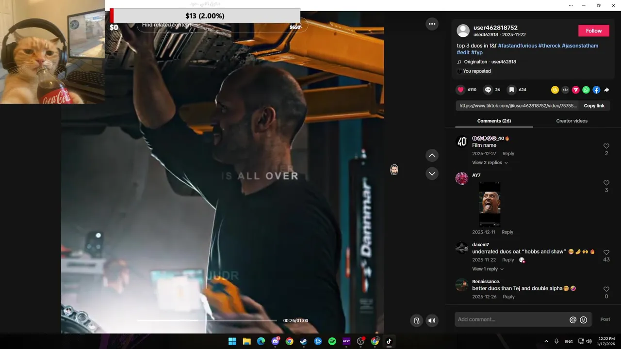This screenshot has width=621, height=349.
Task: Share the video to Facebook
Action: click(x=596, y=90)
